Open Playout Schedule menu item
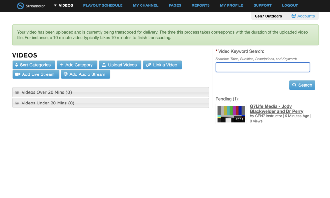330x198 pixels. click(x=103, y=5)
